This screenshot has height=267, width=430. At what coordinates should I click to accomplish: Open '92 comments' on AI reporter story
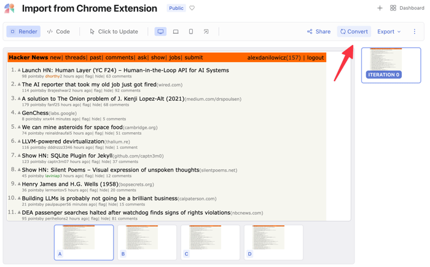(128, 90)
